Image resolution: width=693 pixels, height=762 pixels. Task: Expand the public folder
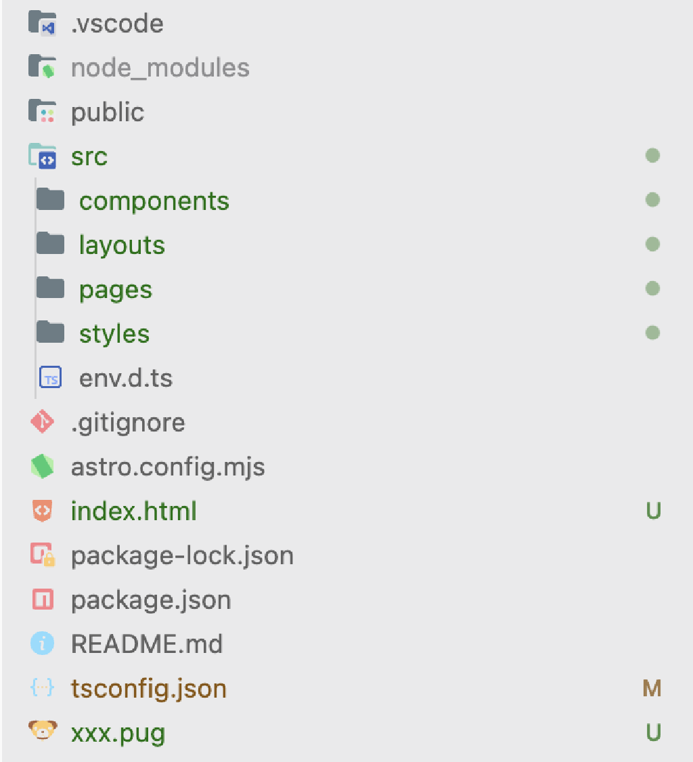coord(107,112)
